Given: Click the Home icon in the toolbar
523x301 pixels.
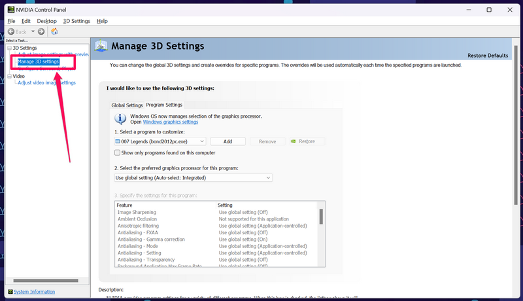Looking at the screenshot, I should click(54, 31).
